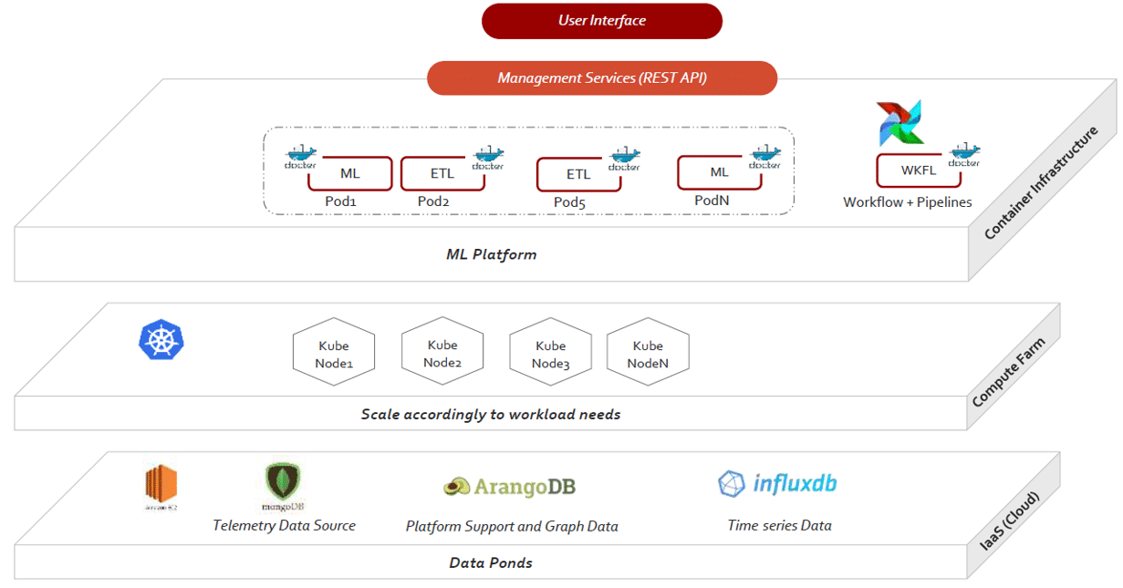Select the Kubernetes wheel icon
The image size is (1123, 588).
(161, 340)
